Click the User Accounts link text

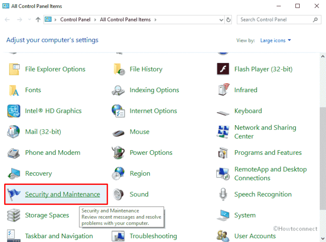pyautogui.click(x=255, y=236)
